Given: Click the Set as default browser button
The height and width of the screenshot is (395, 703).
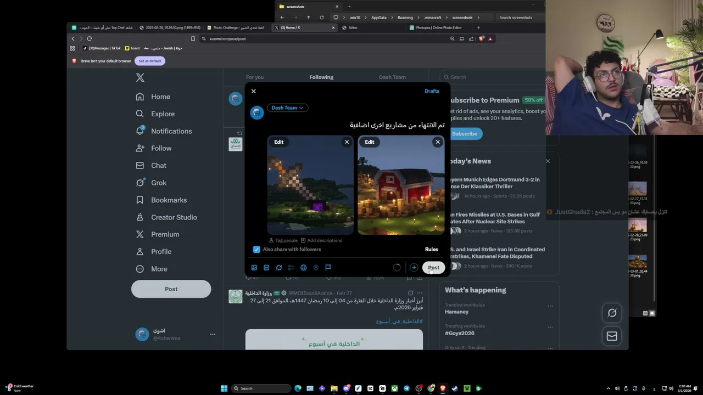Looking at the screenshot, I should 150,61.
